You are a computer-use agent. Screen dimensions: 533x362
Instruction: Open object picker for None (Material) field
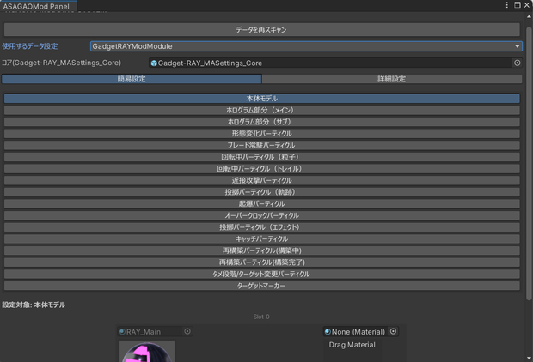coord(393,331)
